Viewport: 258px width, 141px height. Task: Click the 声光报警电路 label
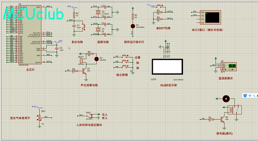point(89,85)
